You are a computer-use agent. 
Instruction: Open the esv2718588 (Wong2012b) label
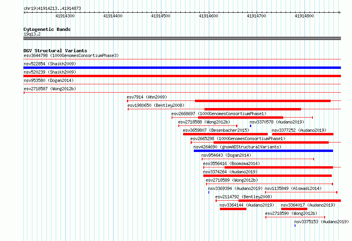tap(204, 122)
